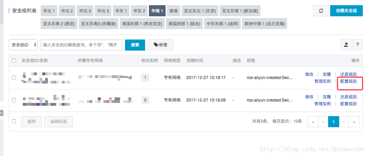Image resolution: width=368 pixels, height=156 pixels.
Task: Click 修改 for the 10:16:09 row
Action: click(309, 97)
